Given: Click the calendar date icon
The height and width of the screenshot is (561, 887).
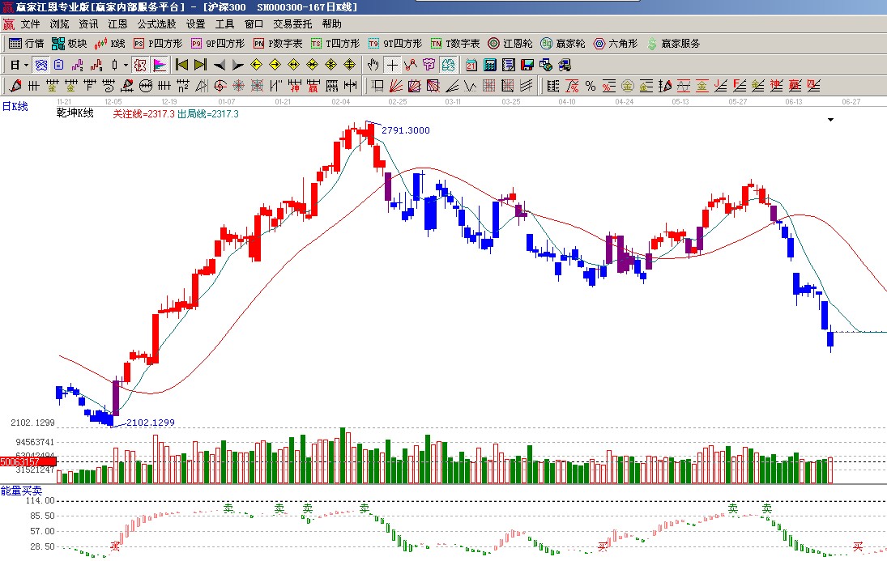Looking at the screenshot, I should 471,65.
